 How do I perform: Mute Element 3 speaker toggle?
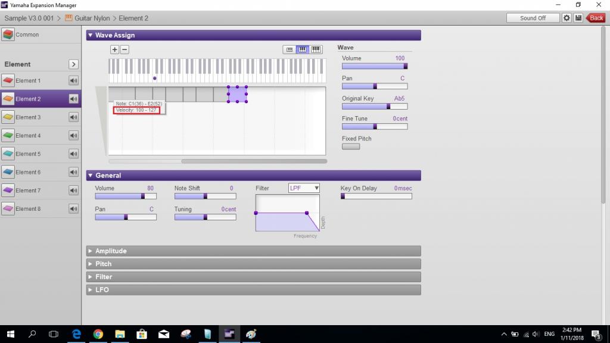pos(73,117)
